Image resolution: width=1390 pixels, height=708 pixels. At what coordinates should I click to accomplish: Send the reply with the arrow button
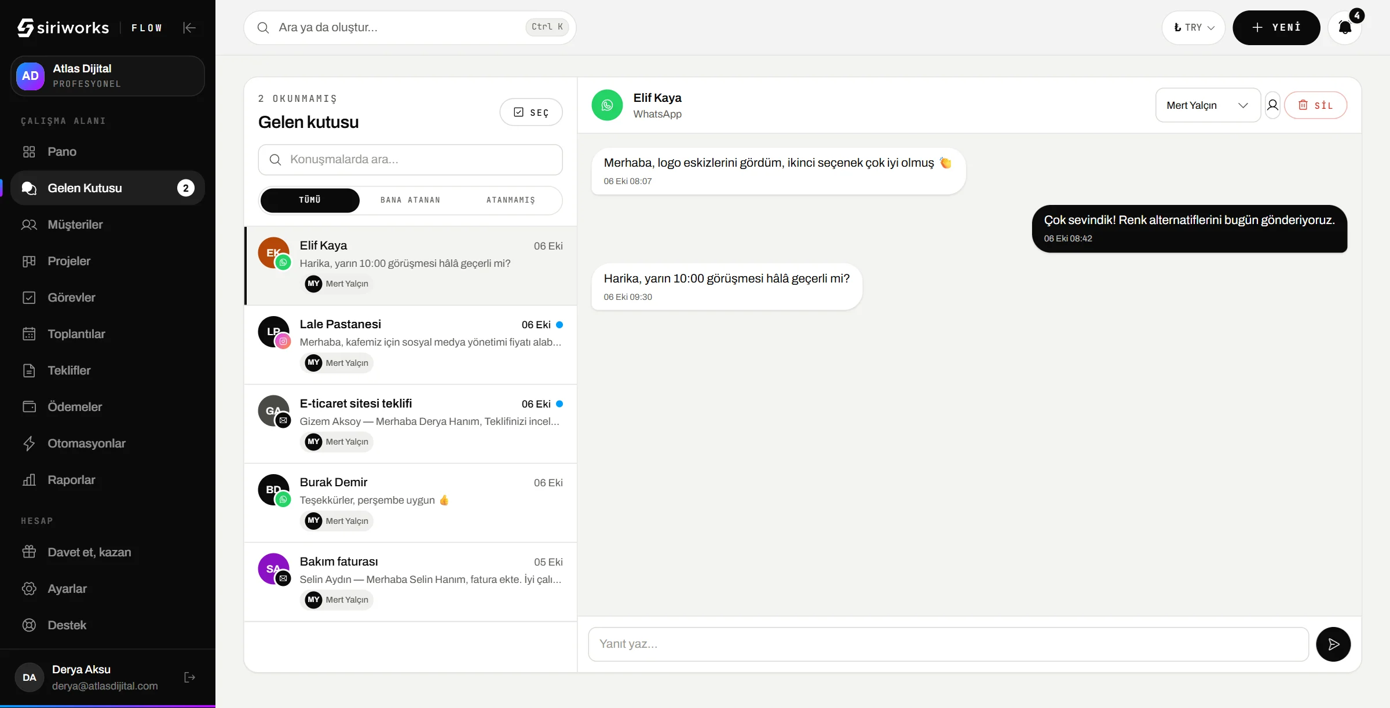click(x=1333, y=644)
